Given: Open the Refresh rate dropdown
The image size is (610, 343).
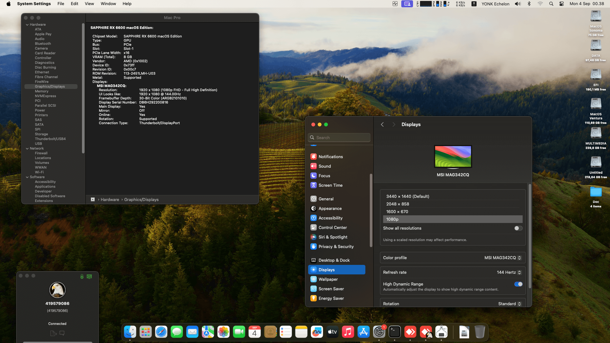Looking at the screenshot, I should pos(509,272).
